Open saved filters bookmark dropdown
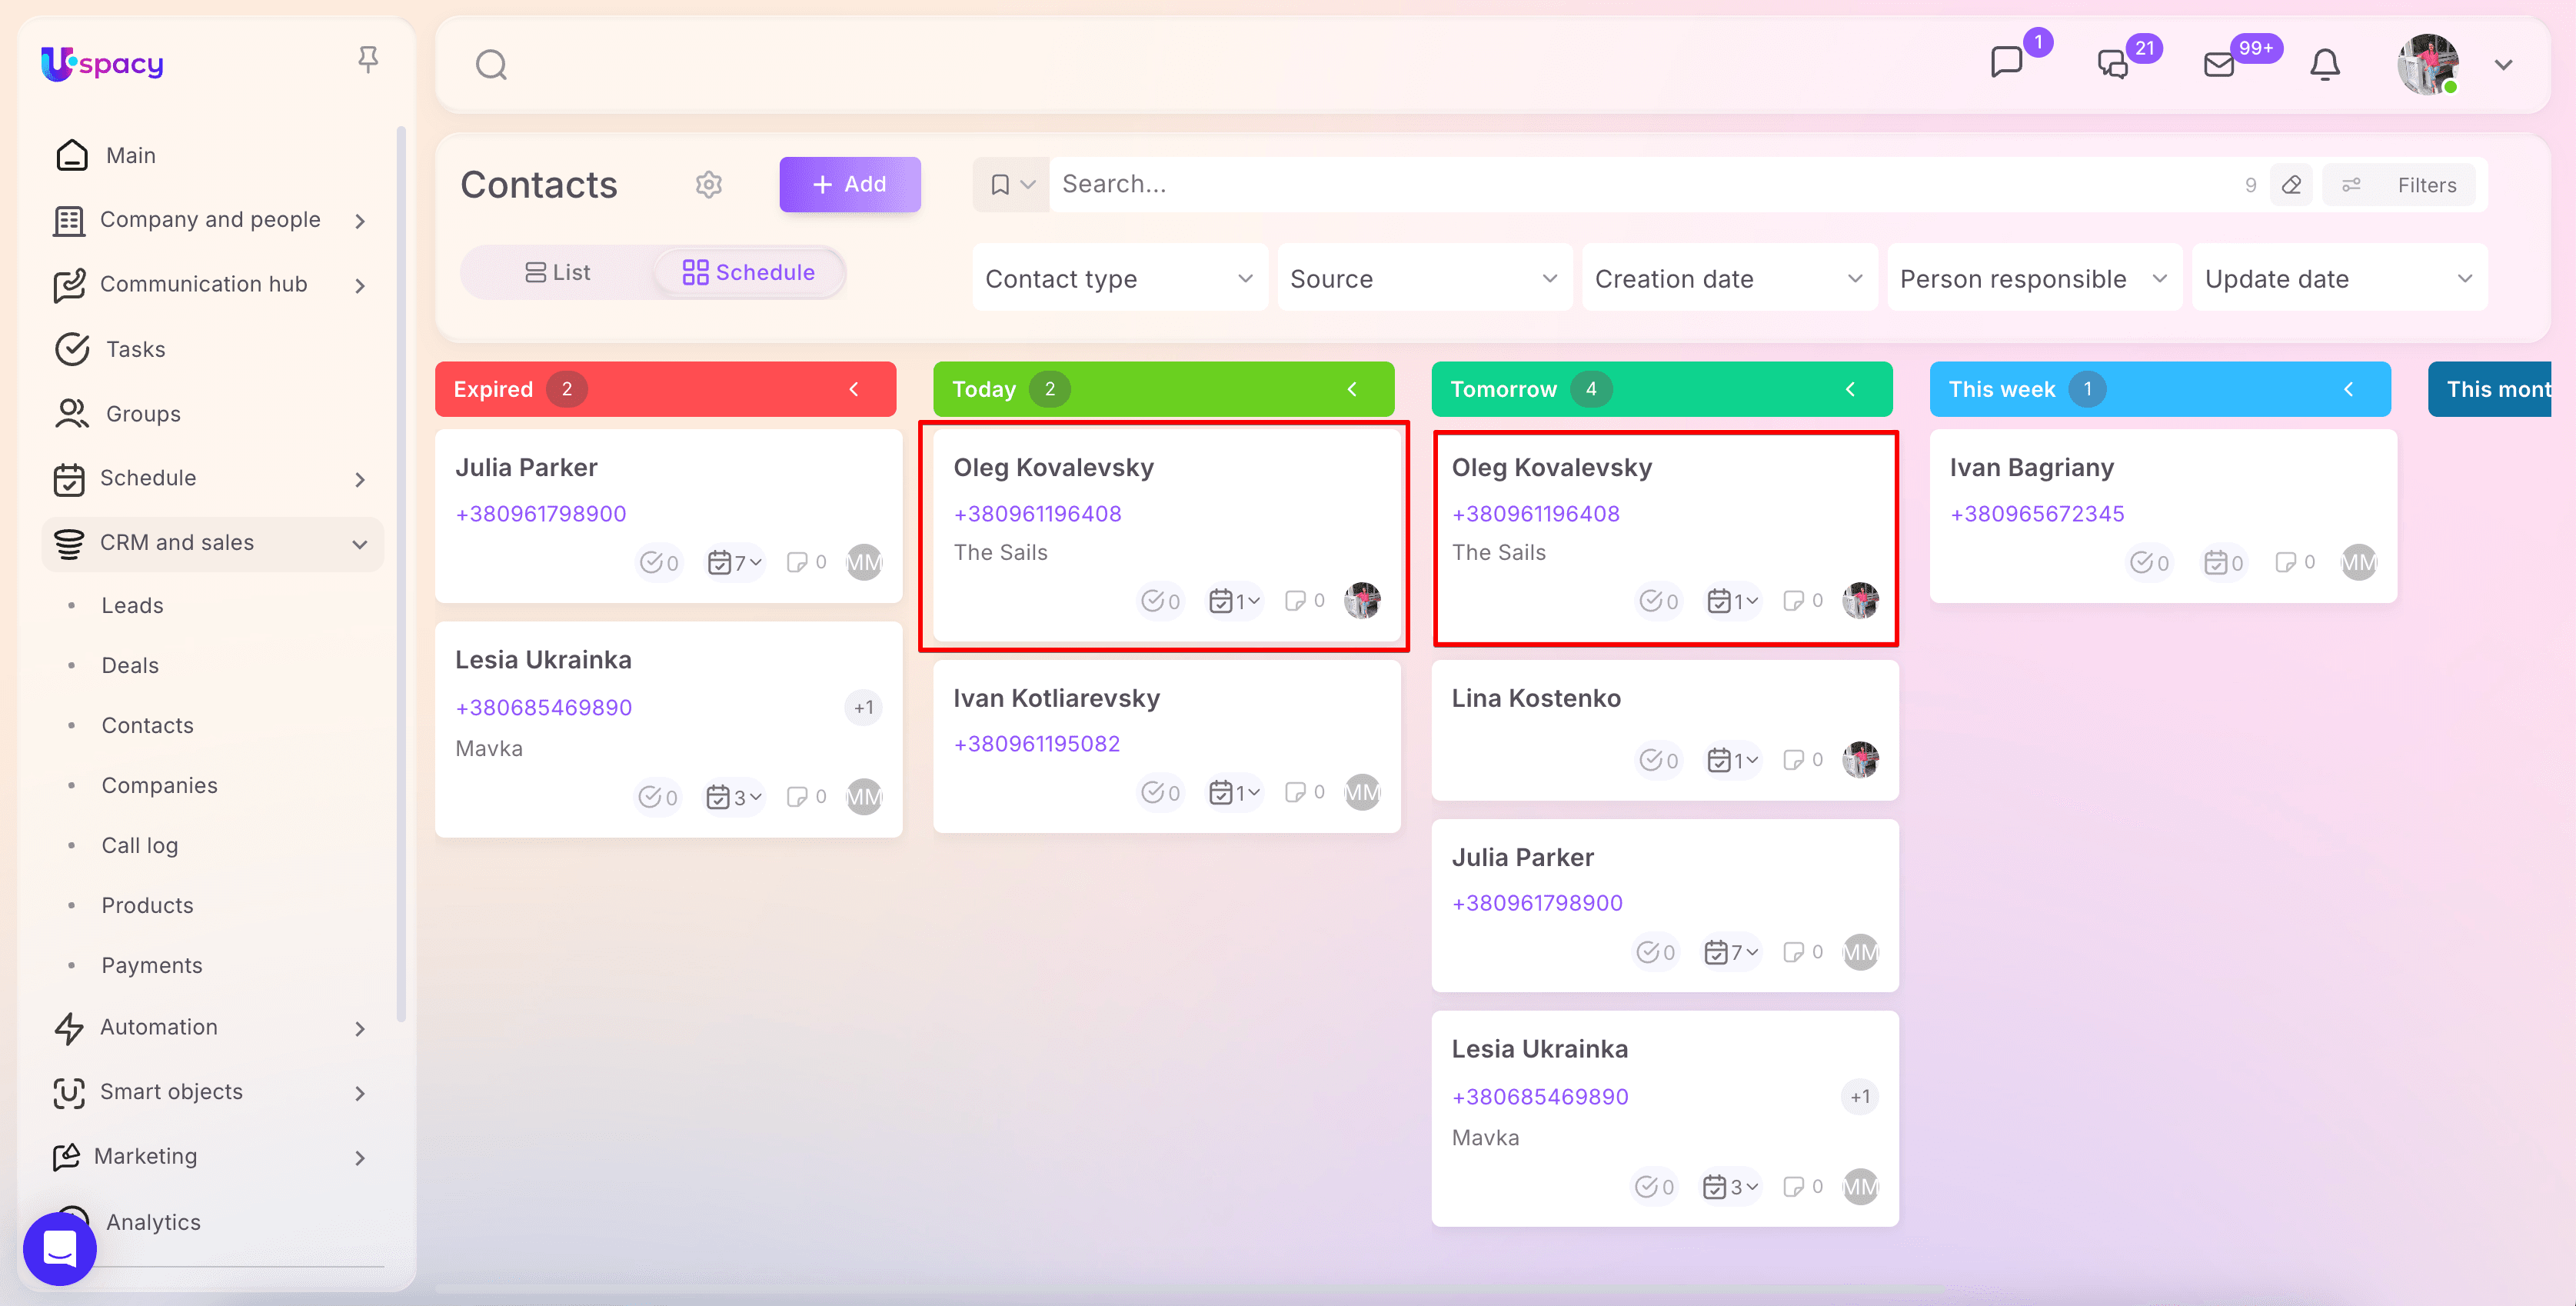Screen dimensions: 2576x1306 [x=1011, y=184]
